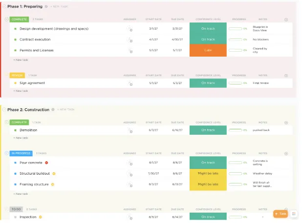This screenshot has height=223, width=302.
Task: Click assignee icon for Design development task
Action: [130, 29]
